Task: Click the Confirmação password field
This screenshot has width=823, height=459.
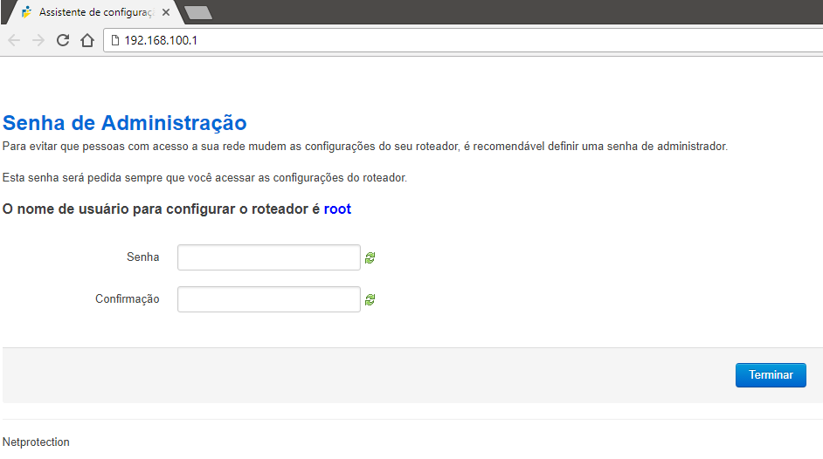Action: (269, 299)
